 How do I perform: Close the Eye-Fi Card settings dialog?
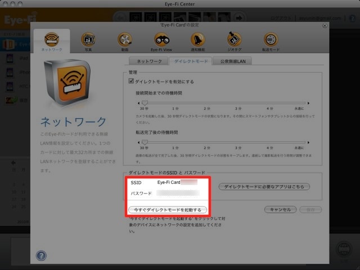tap(325, 25)
